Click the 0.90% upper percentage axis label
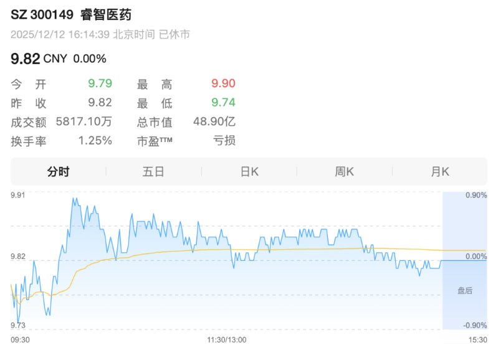Image resolution: width=498 pixels, height=355 pixels. (x=476, y=196)
